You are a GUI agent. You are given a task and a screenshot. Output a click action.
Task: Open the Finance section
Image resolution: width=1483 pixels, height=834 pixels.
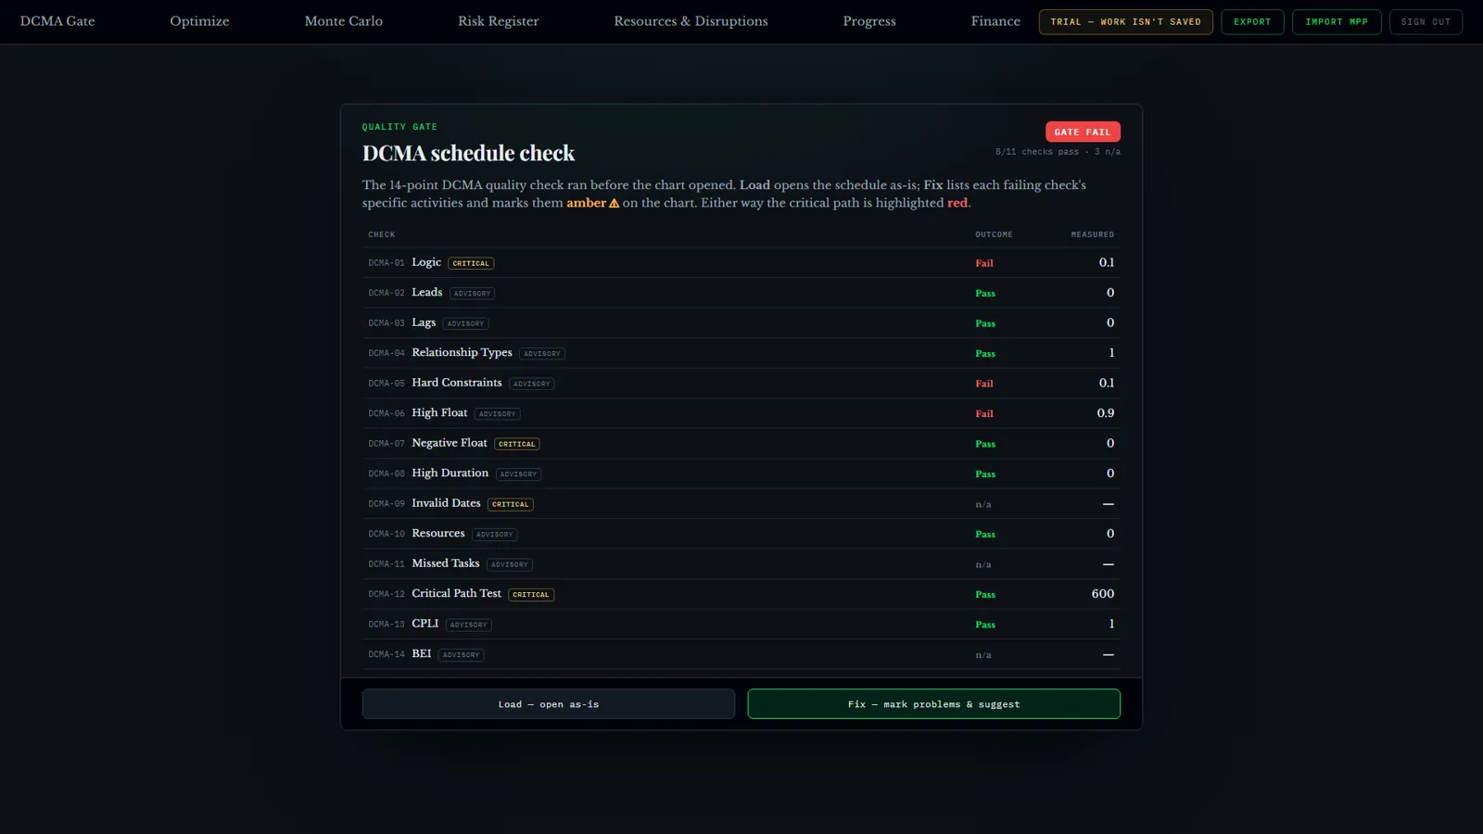point(995,21)
